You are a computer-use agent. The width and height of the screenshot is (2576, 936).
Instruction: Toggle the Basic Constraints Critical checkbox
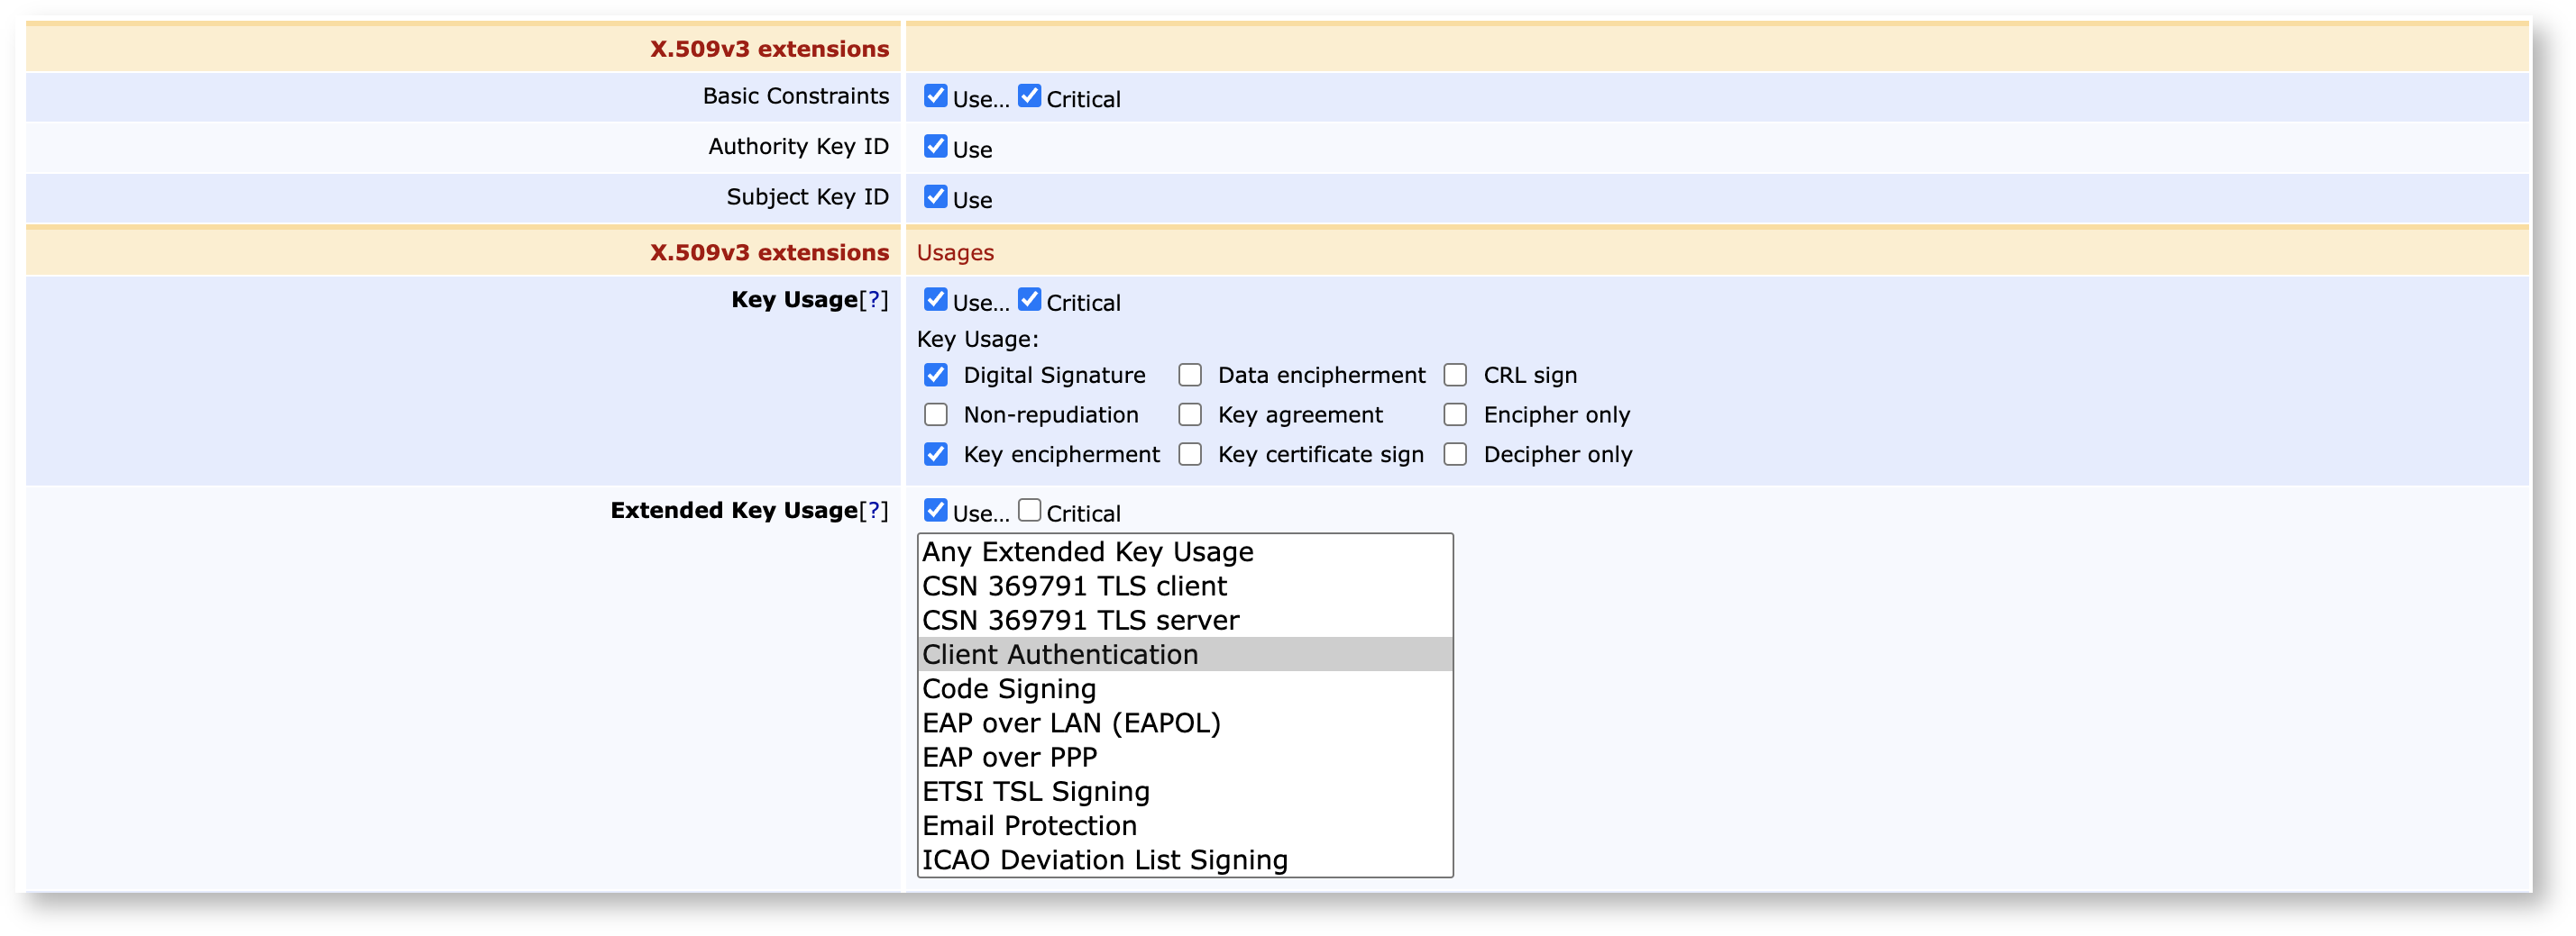1029,95
